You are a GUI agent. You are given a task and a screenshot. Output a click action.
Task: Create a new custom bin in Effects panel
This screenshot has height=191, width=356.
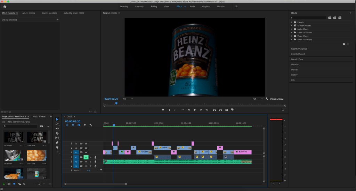click(x=344, y=44)
